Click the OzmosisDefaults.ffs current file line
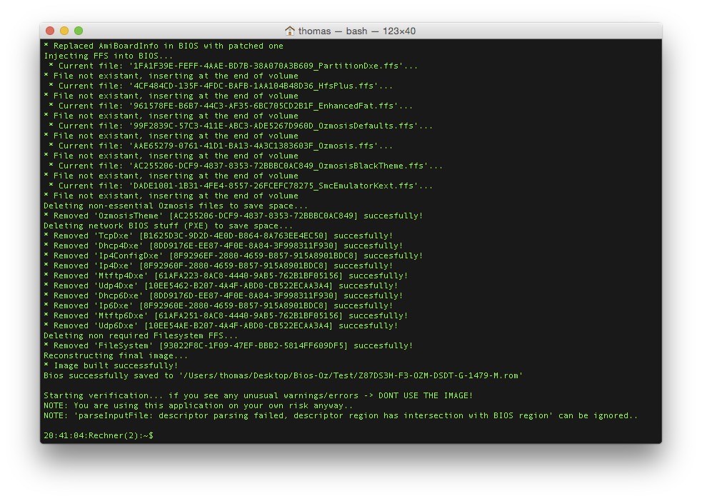Viewport: 702px width, 501px height. click(x=241, y=126)
